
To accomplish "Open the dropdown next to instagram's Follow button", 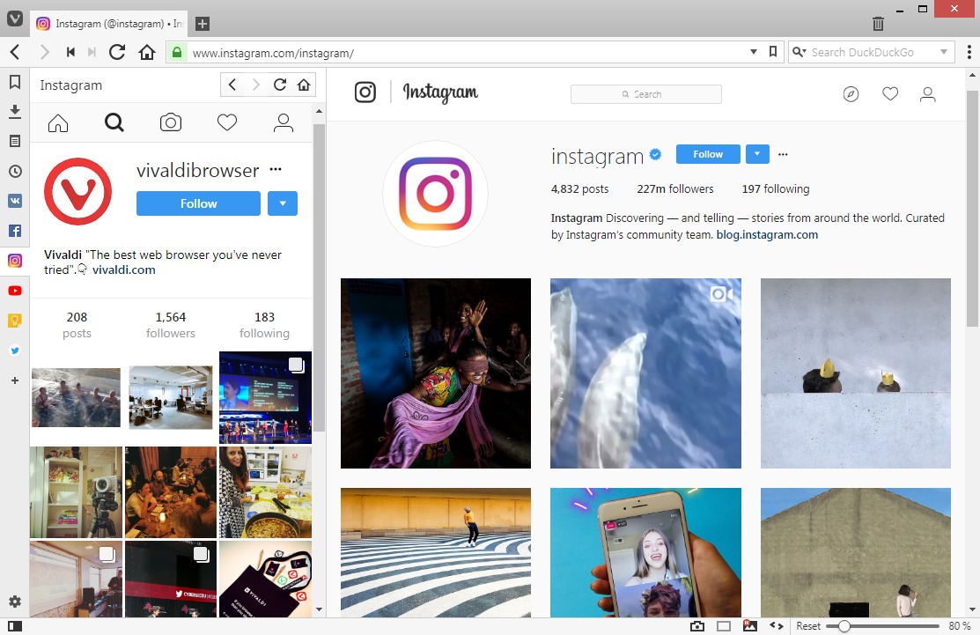I will 757,153.
